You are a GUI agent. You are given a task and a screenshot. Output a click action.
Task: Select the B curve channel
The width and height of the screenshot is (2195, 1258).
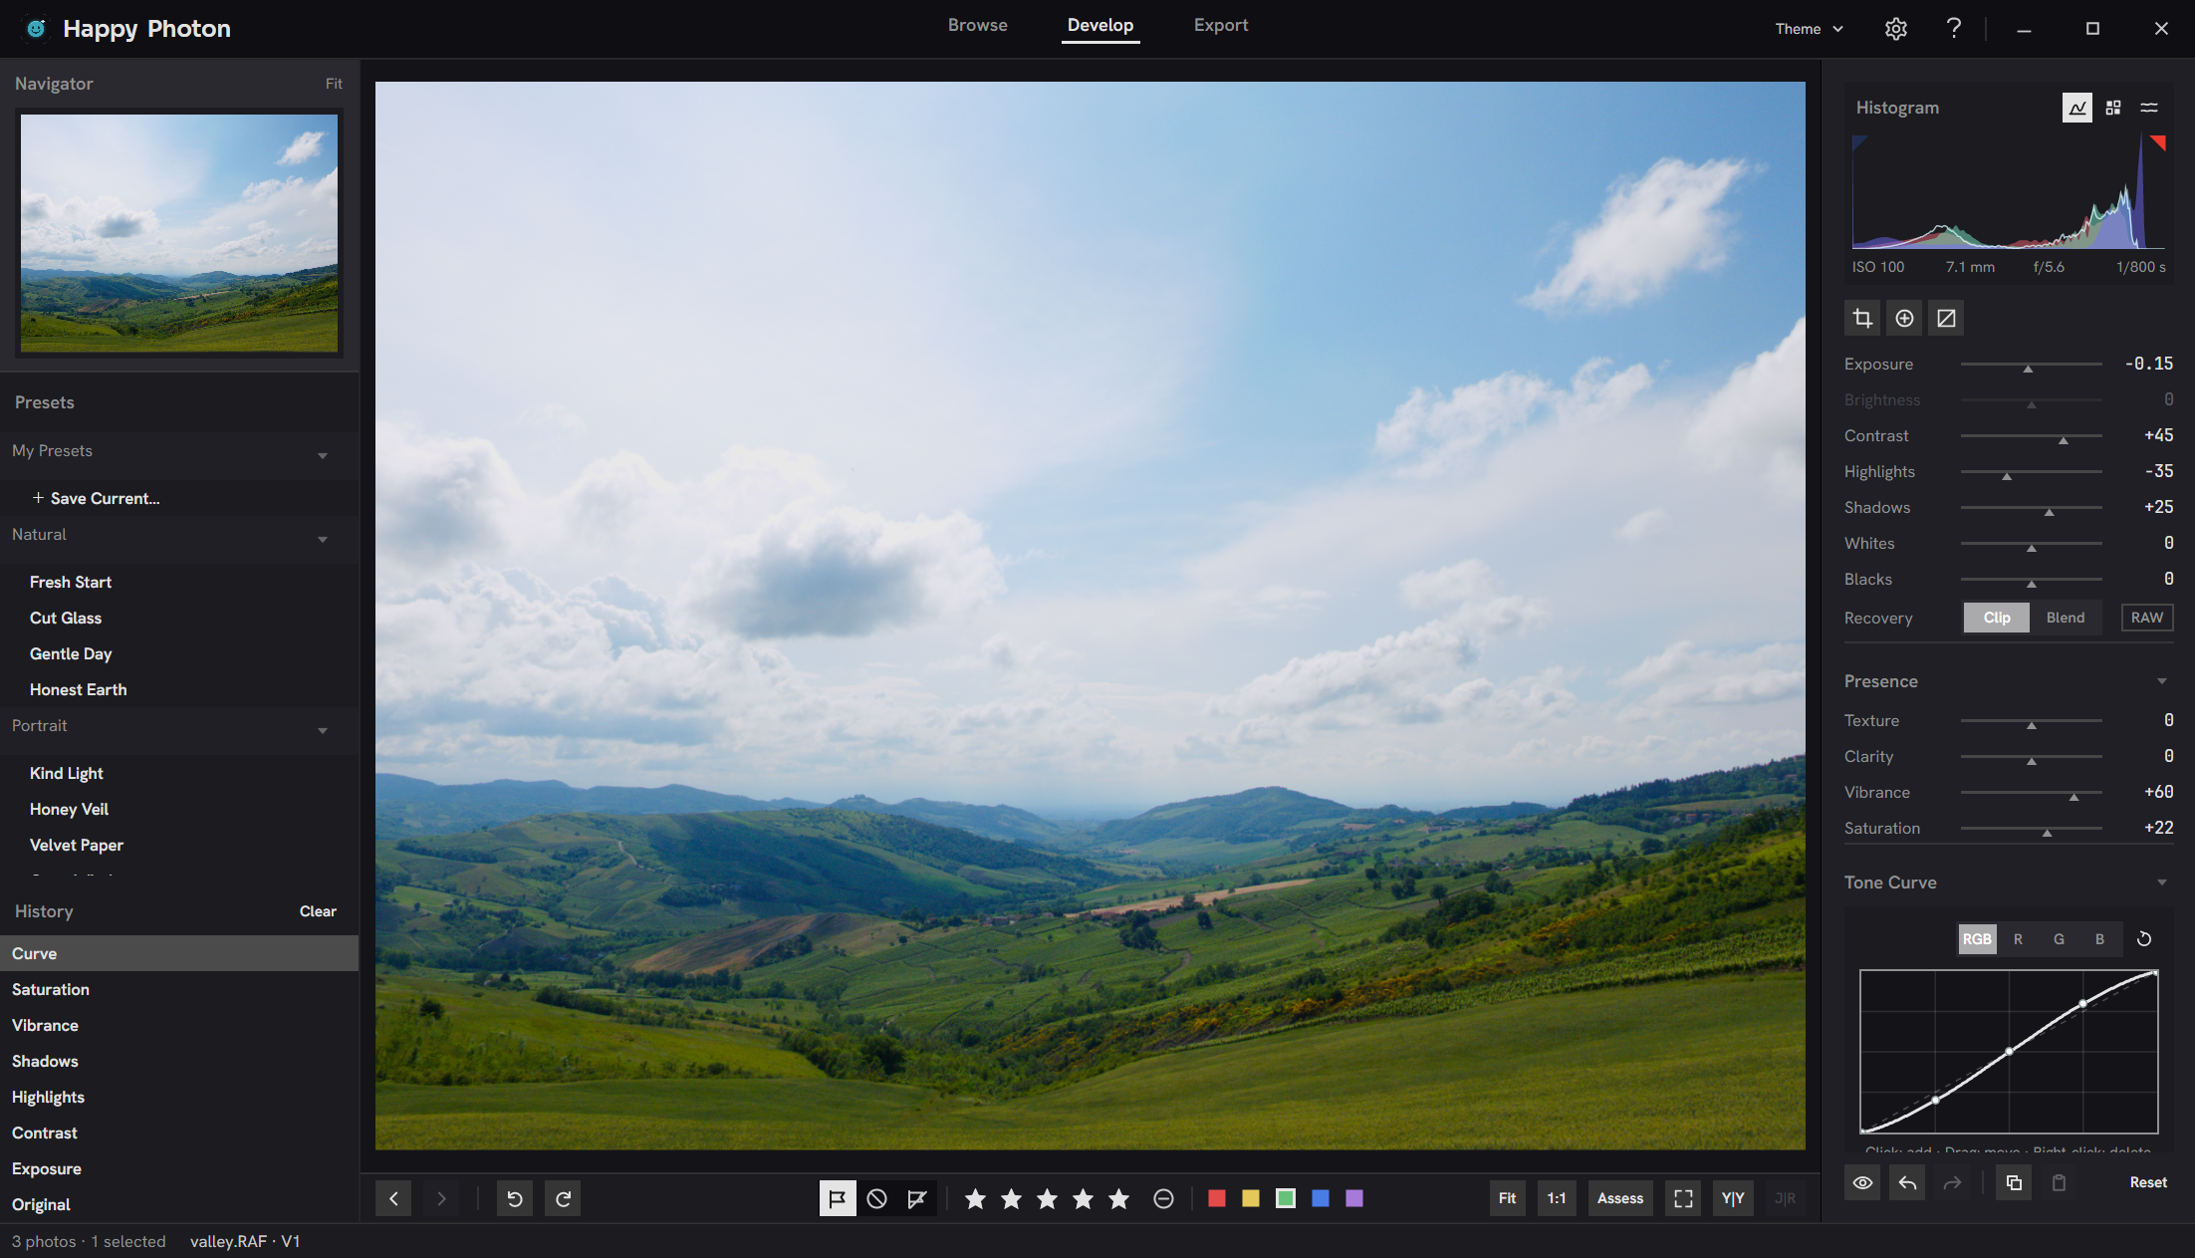(x=2099, y=939)
